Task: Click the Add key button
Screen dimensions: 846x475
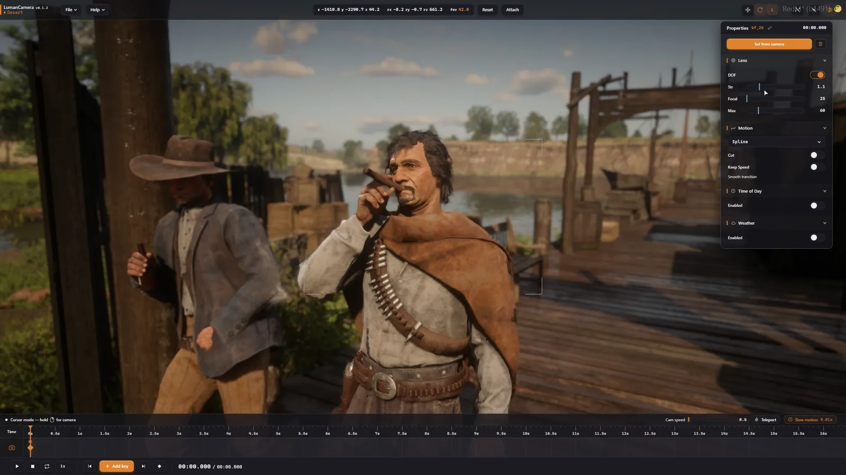Action: coord(116,467)
